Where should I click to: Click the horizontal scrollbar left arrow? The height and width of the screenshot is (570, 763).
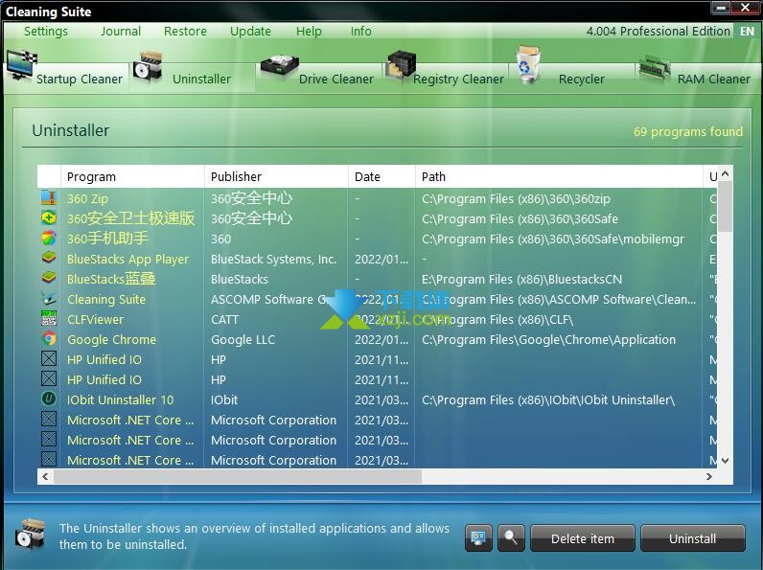(45, 477)
